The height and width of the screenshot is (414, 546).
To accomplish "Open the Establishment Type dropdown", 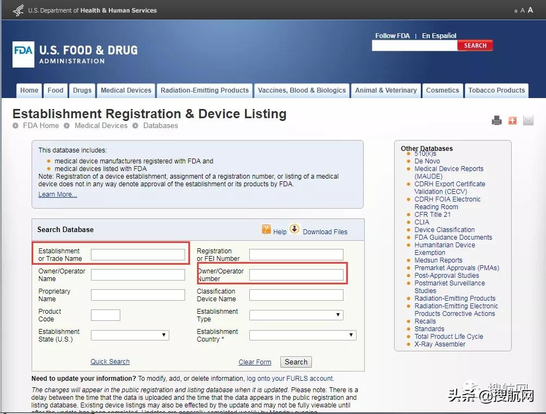I will click(296, 315).
